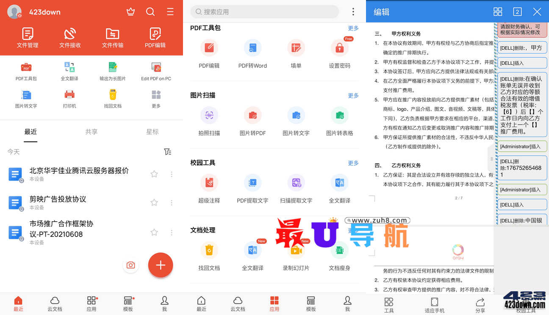This screenshot has width=549, height=315.
Task: Tap the crown membership icon
Action: click(130, 12)
